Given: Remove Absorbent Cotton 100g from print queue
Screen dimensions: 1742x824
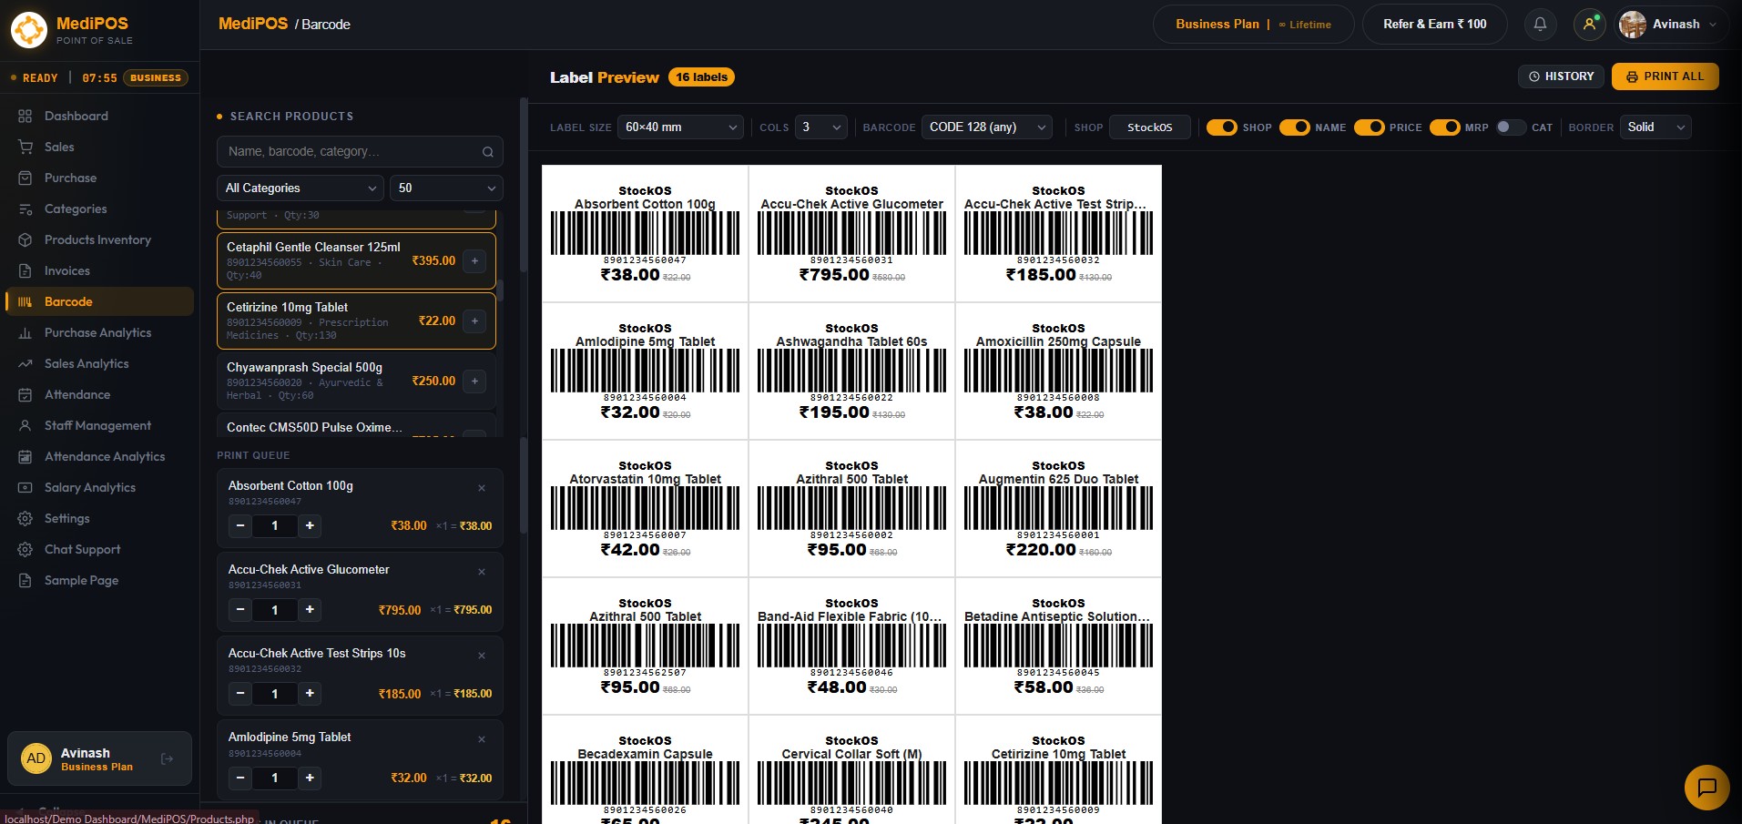Looking at the screenshot, I should tap(482, 488).
